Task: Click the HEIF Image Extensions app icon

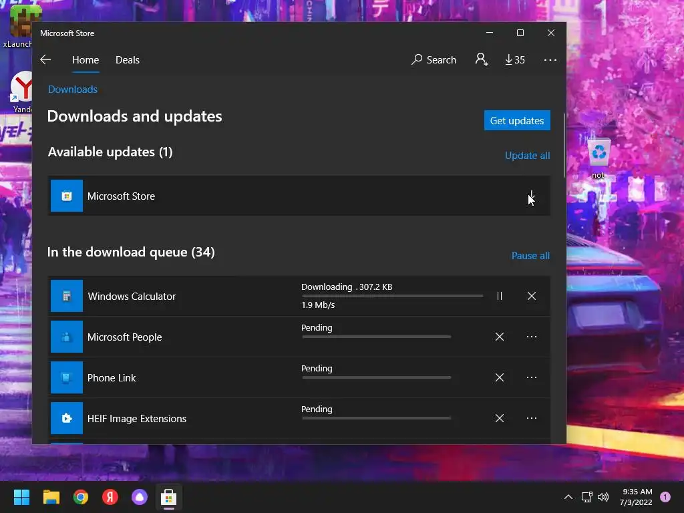Action: (67, 418)
